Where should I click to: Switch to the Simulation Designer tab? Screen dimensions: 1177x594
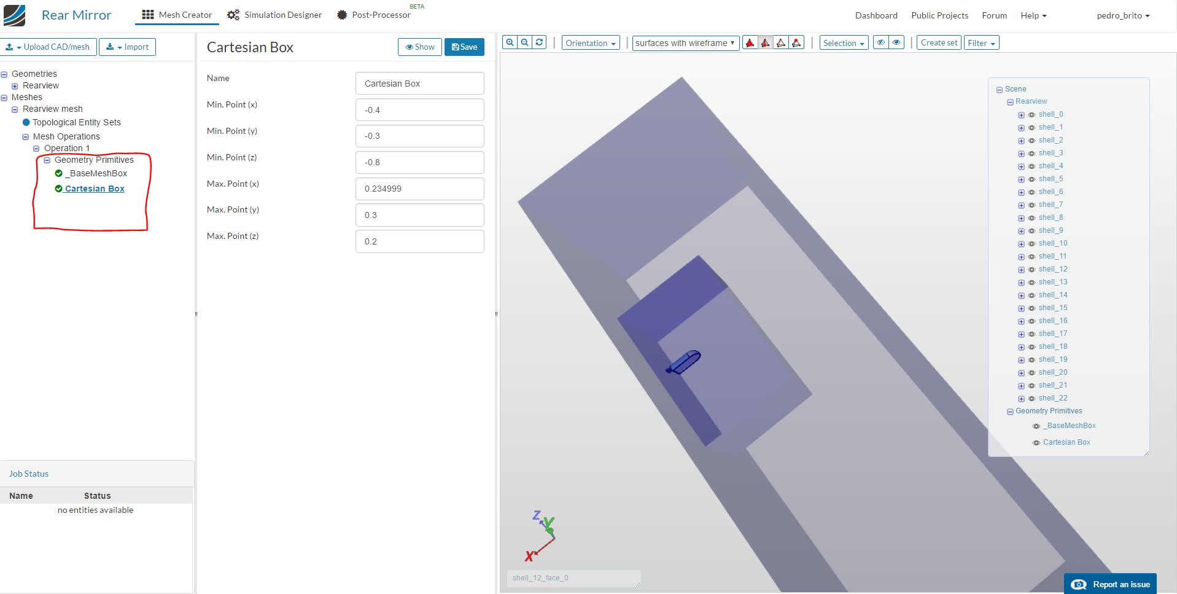274,15
